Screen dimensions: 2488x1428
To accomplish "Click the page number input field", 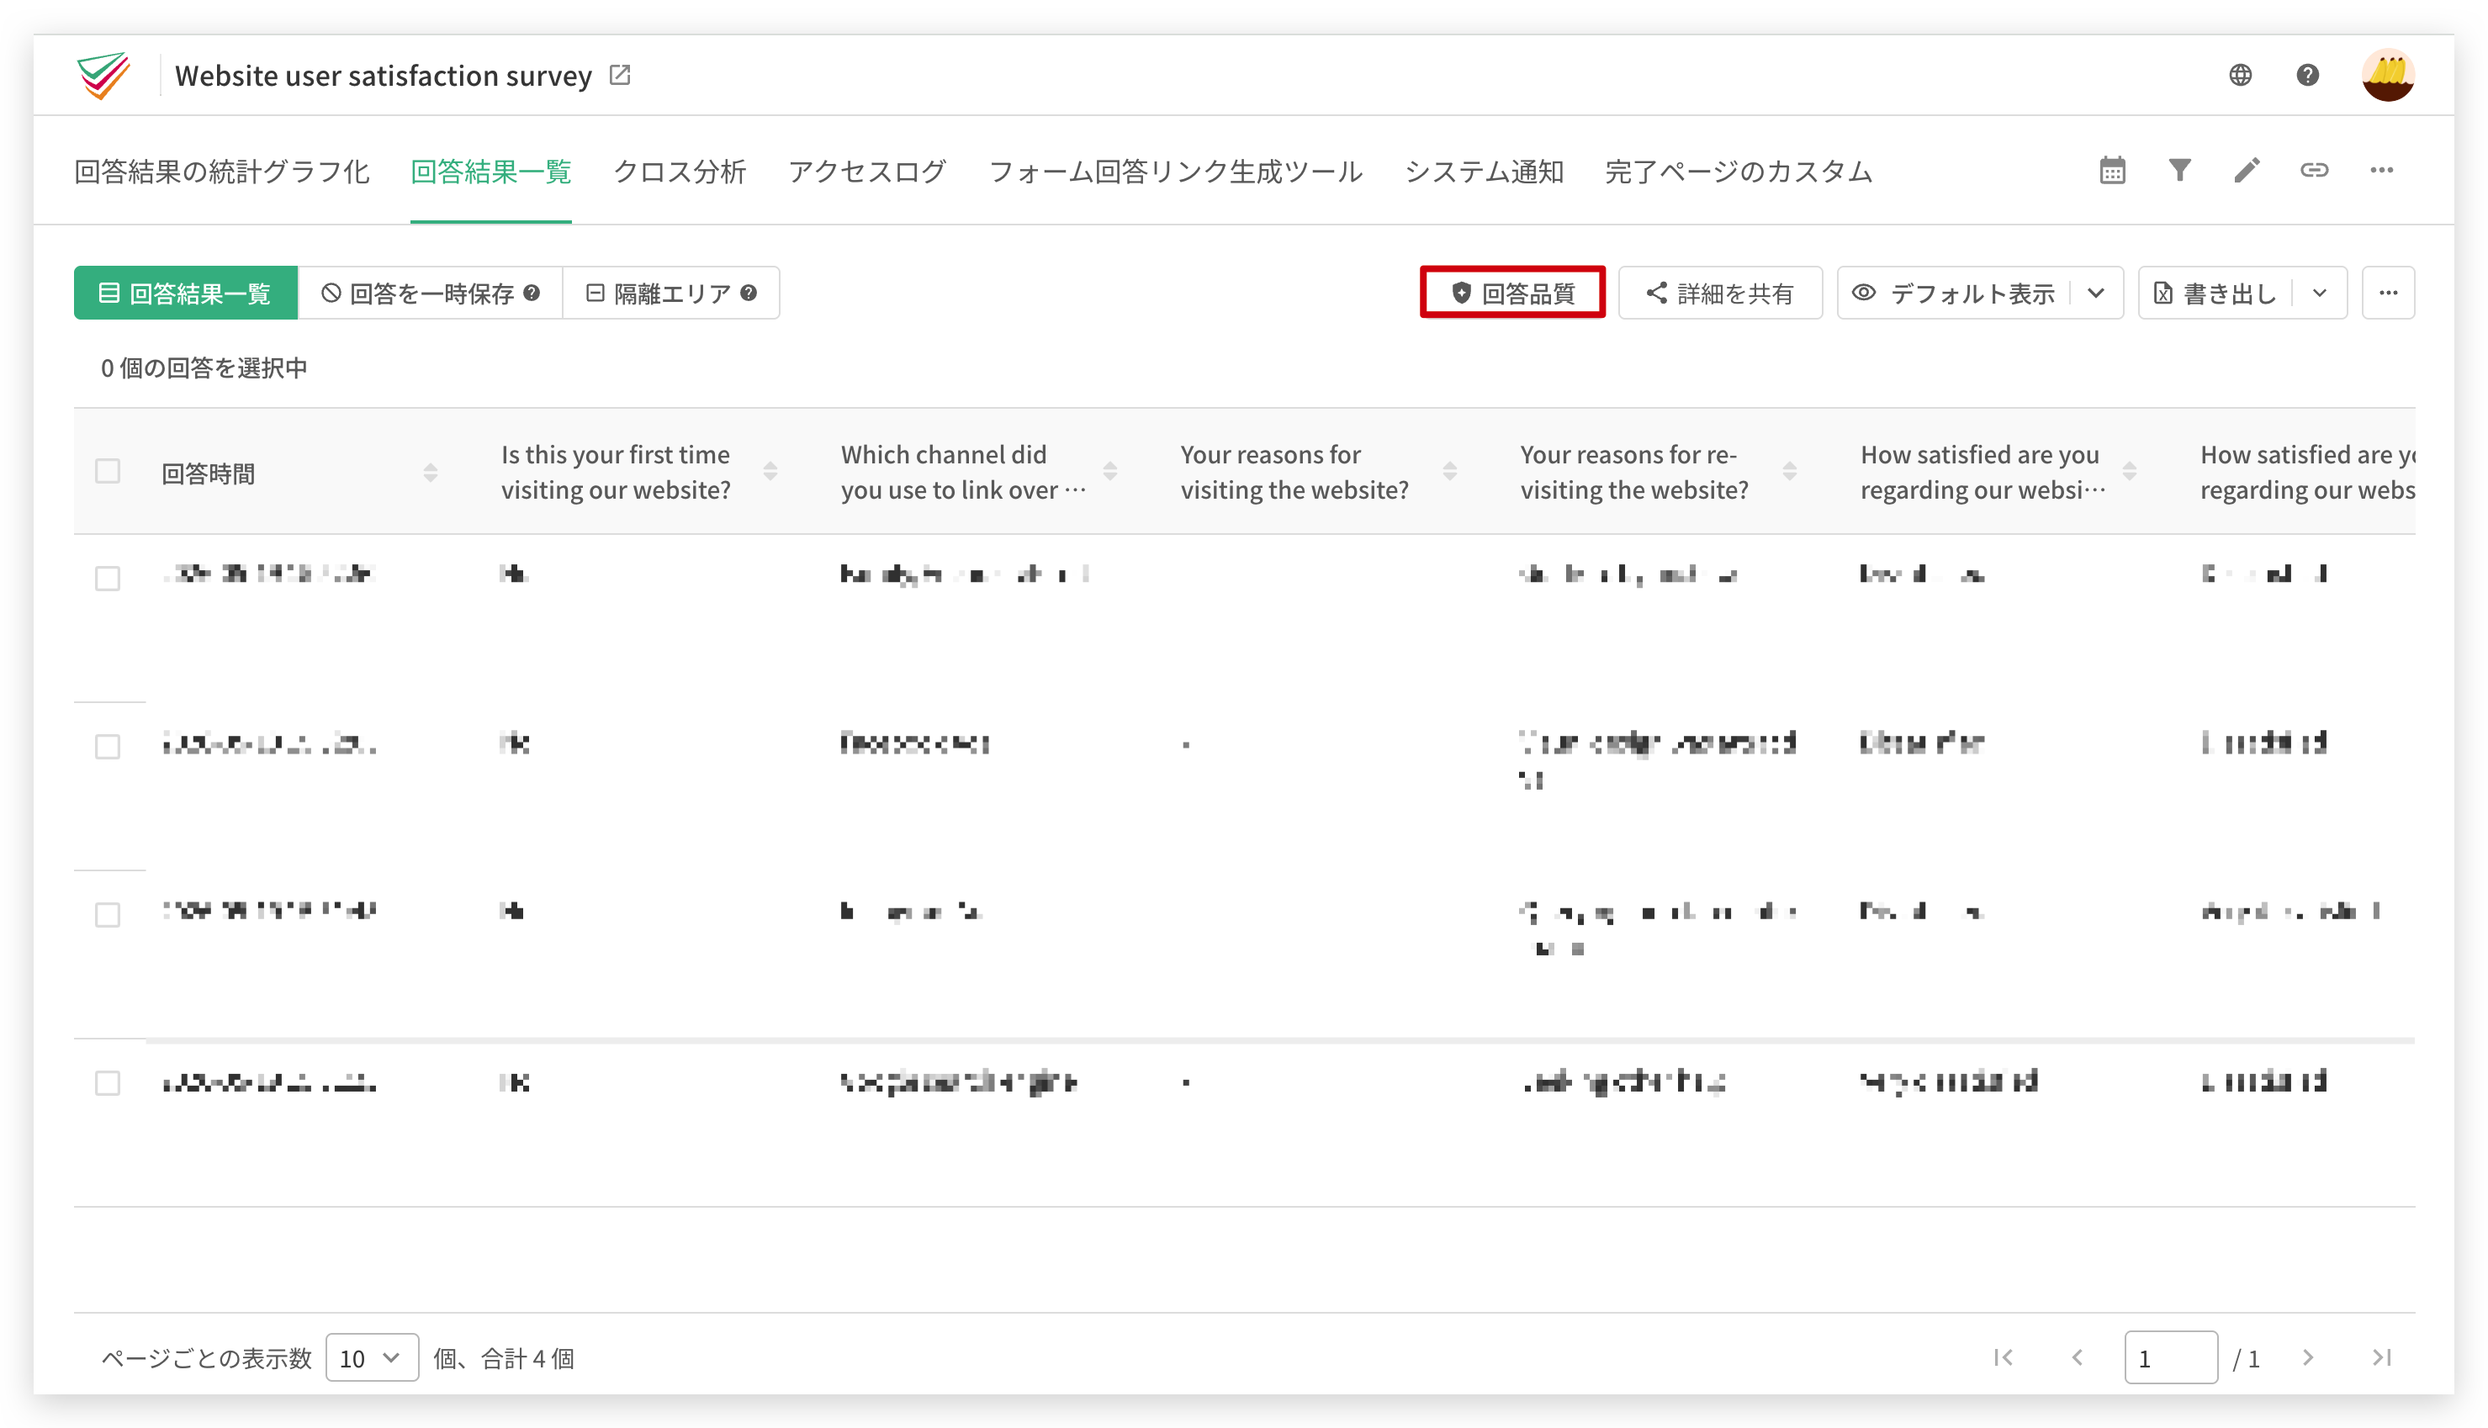I will tap(2170, 1358).
